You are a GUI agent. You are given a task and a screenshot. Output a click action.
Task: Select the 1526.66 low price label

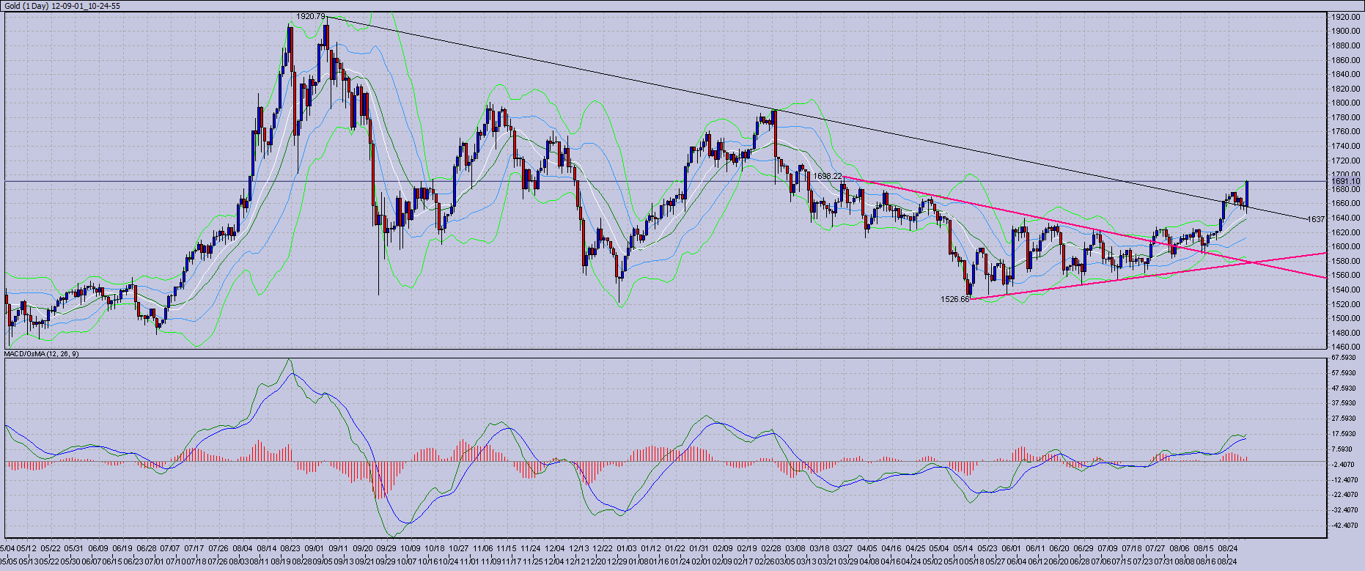coord(954,299)
